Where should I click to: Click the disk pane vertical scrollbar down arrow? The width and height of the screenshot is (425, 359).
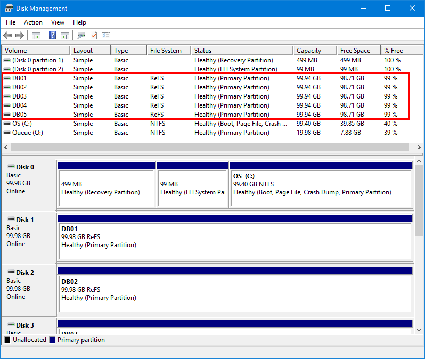tap(419, 330)
